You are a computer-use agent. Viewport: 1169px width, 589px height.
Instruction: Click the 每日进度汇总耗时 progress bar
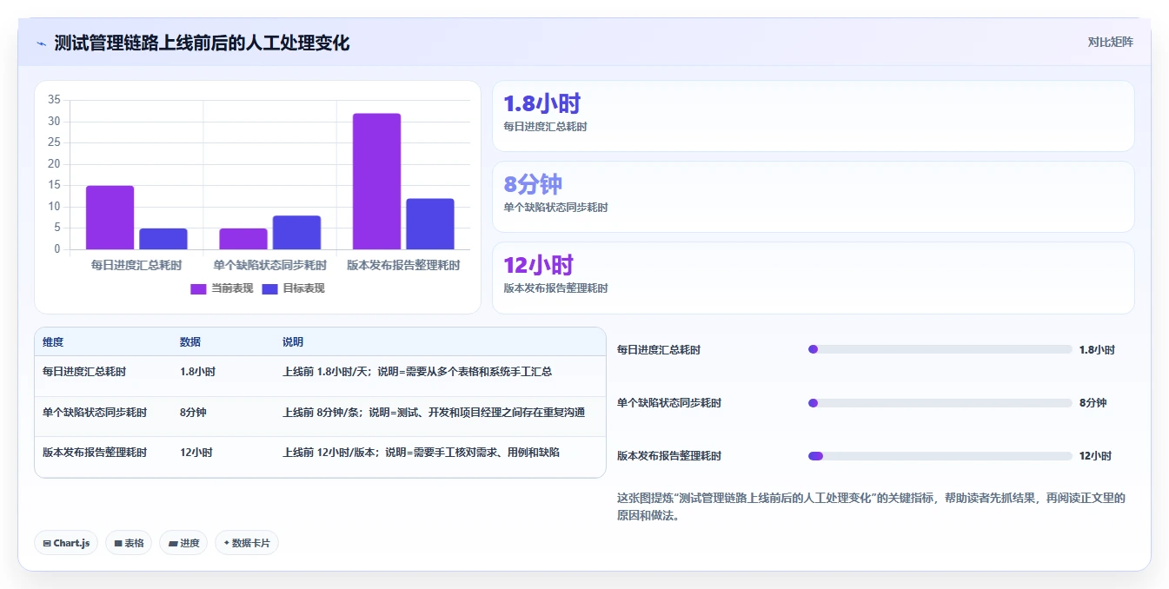coord(940,349)
